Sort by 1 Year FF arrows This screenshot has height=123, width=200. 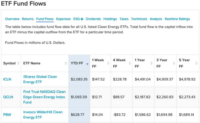pyautogui.click(x=151, y=63)
